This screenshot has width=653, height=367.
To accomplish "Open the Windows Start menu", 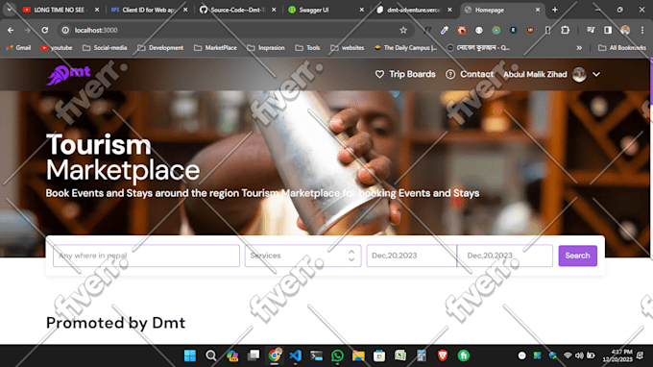I will coord(190,355).
